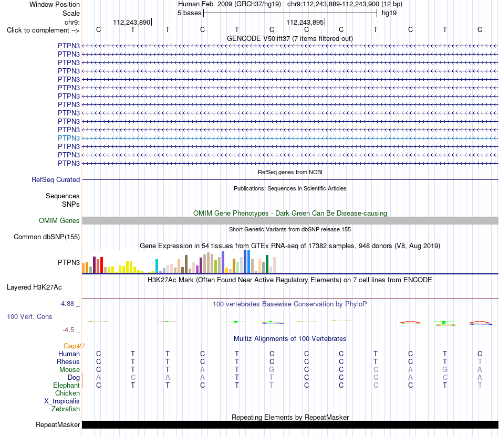Open 'Short Genetic Variants from dbSNP release 155' title

click(x=290, y=229)
